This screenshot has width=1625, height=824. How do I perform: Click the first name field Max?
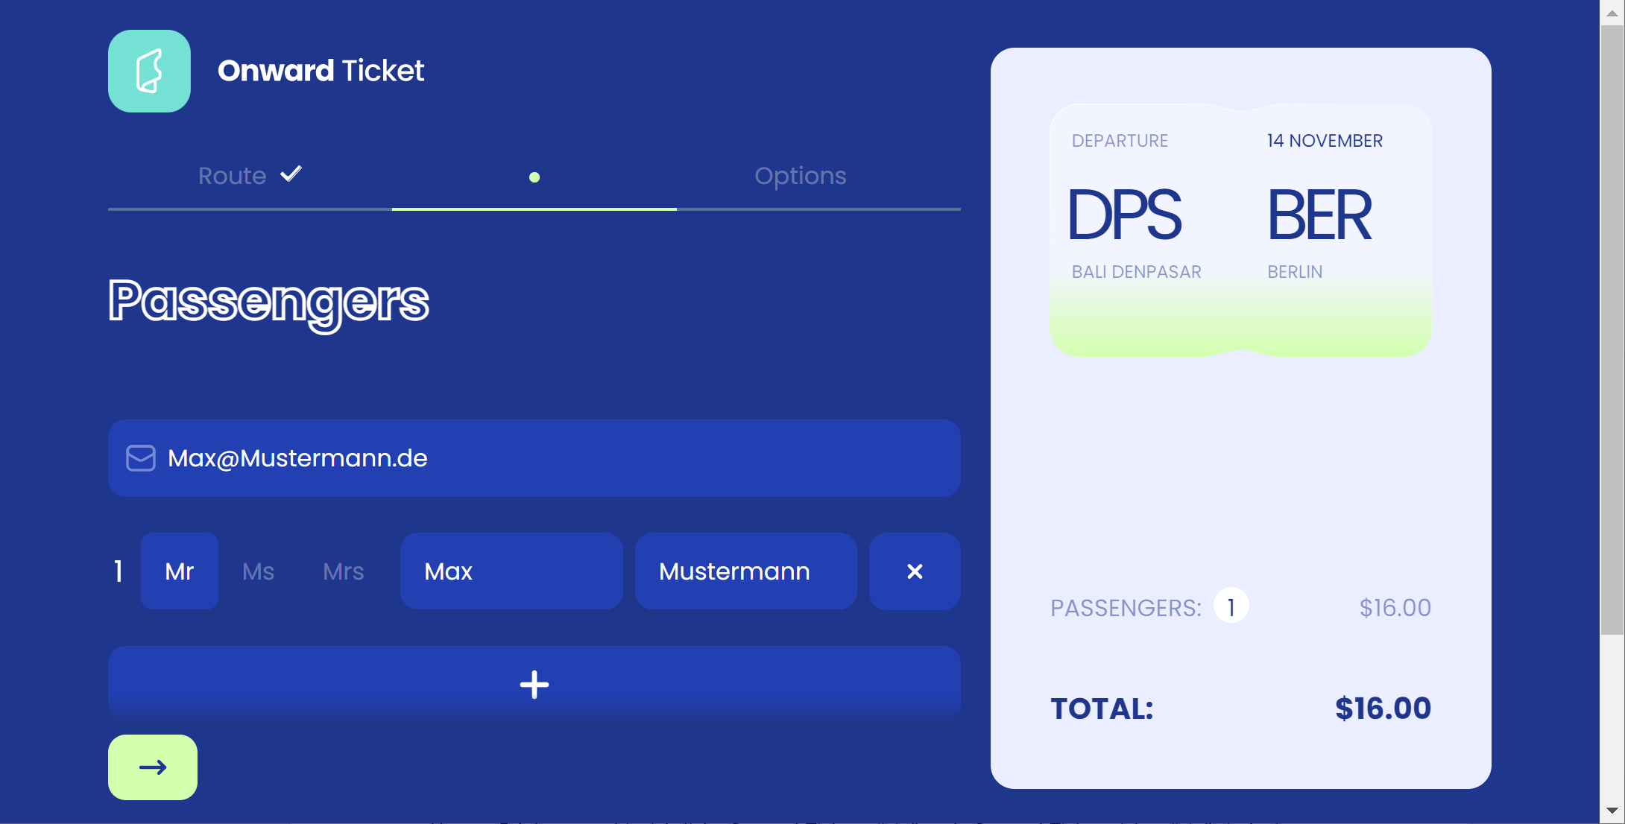point(511,571)
